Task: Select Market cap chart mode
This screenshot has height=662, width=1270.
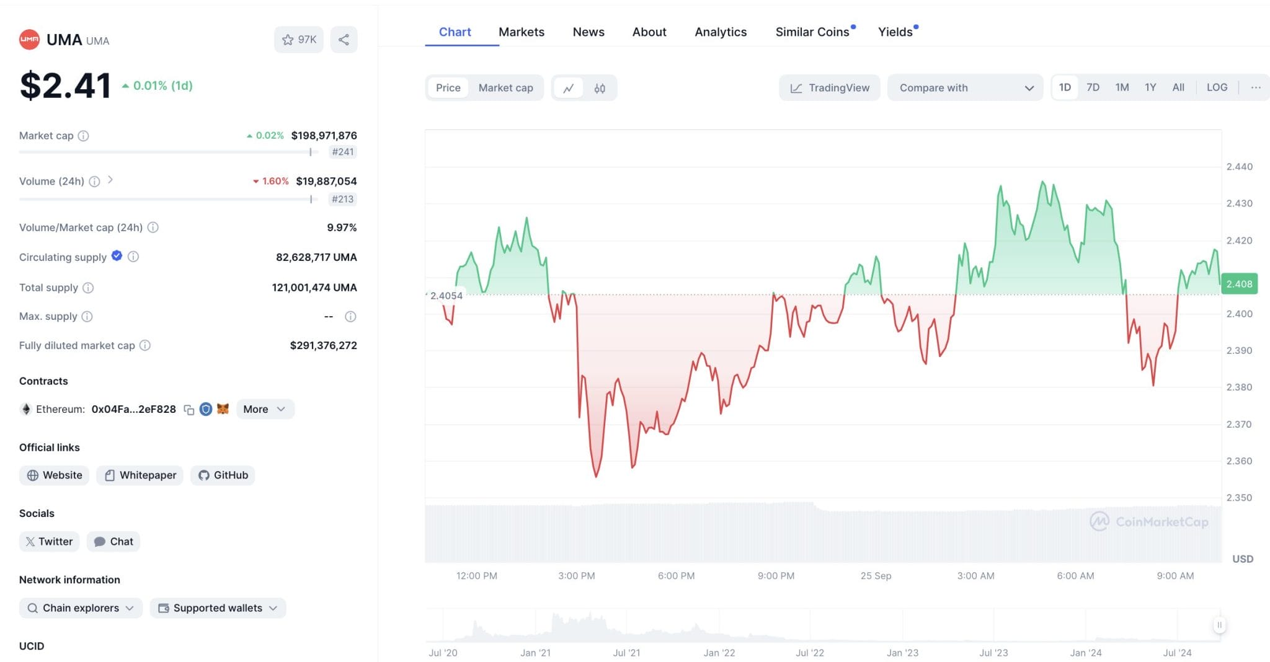Action: [x=505, y=88]
